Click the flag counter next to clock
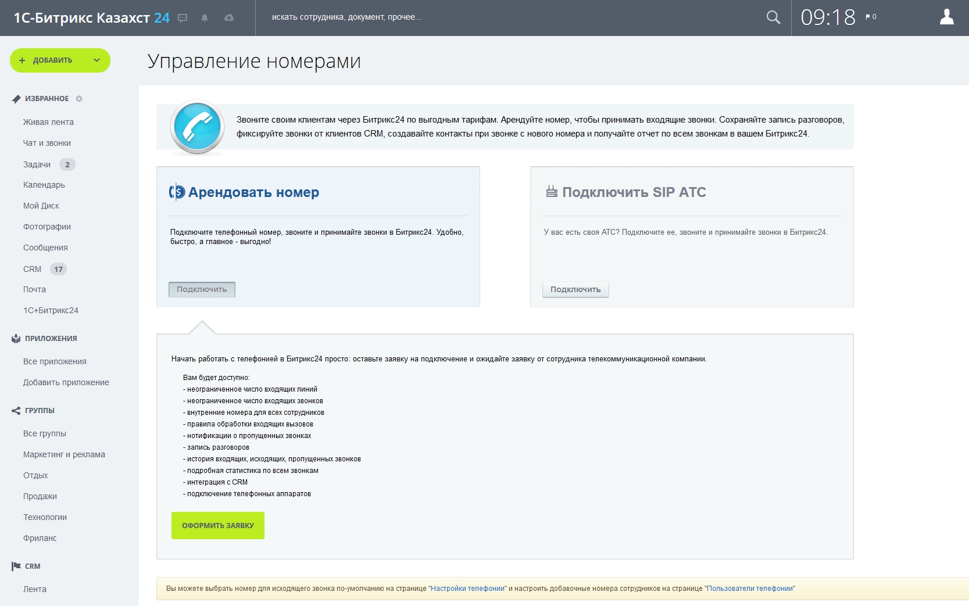 871,17
